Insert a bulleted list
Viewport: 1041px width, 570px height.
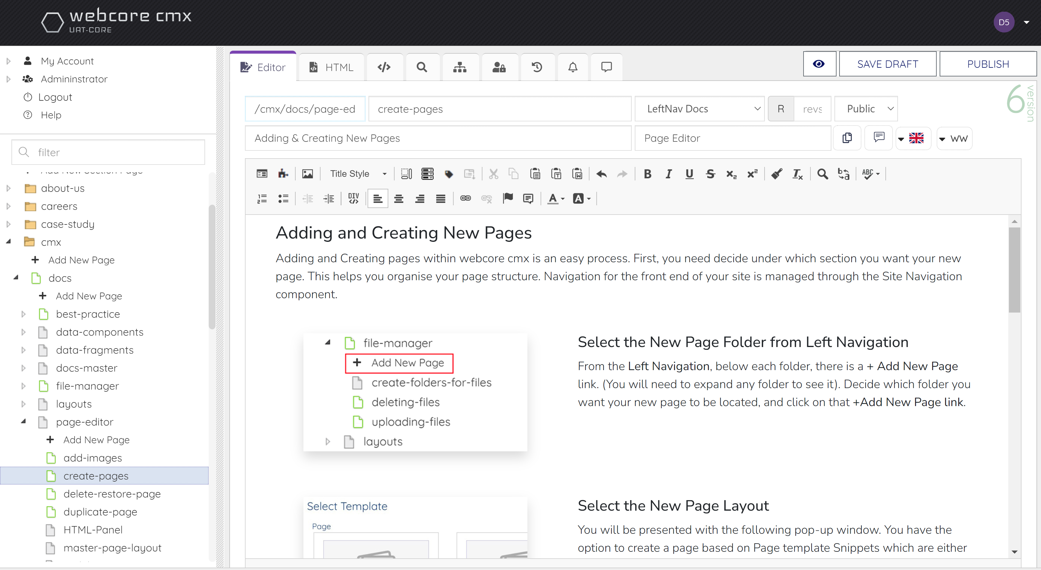(x=283, y=198)
